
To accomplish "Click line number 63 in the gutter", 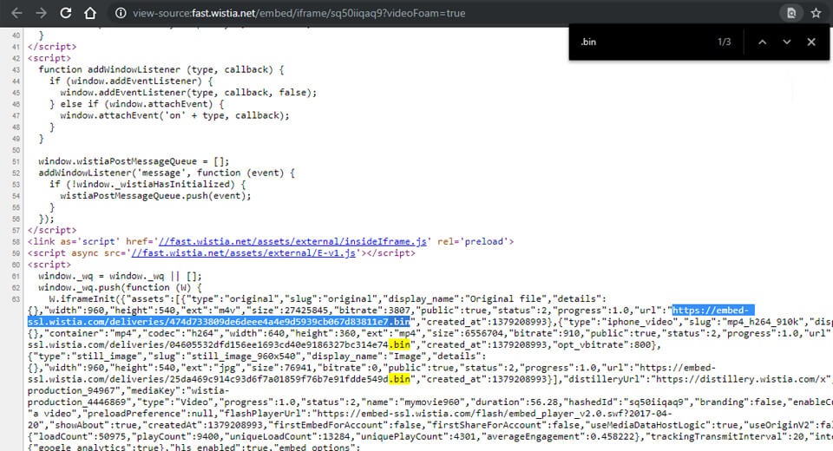I will pyautogui.click(x=16, y=297).
